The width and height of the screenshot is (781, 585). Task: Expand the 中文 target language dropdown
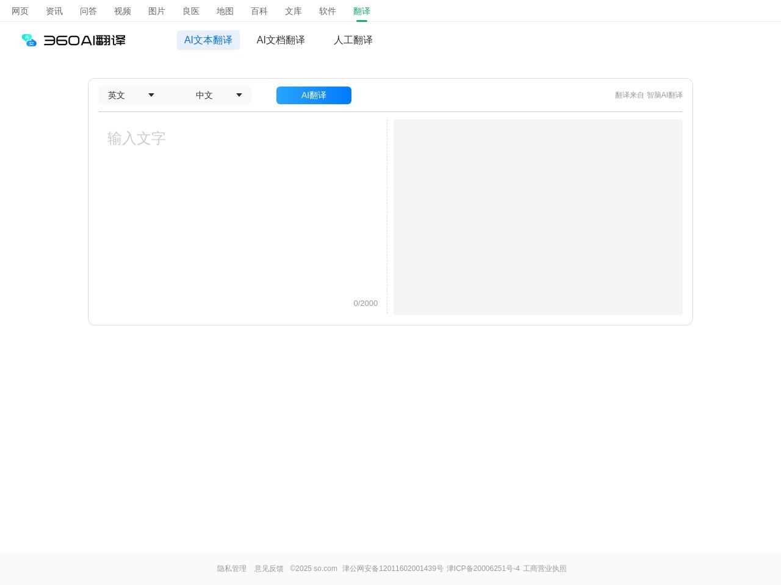click(x=218, y=95)
